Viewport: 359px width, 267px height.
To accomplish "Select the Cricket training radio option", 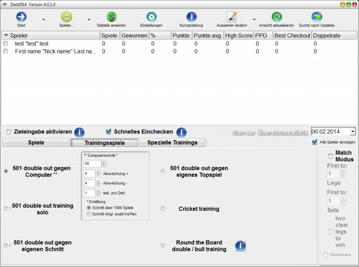I will (163, 209).
